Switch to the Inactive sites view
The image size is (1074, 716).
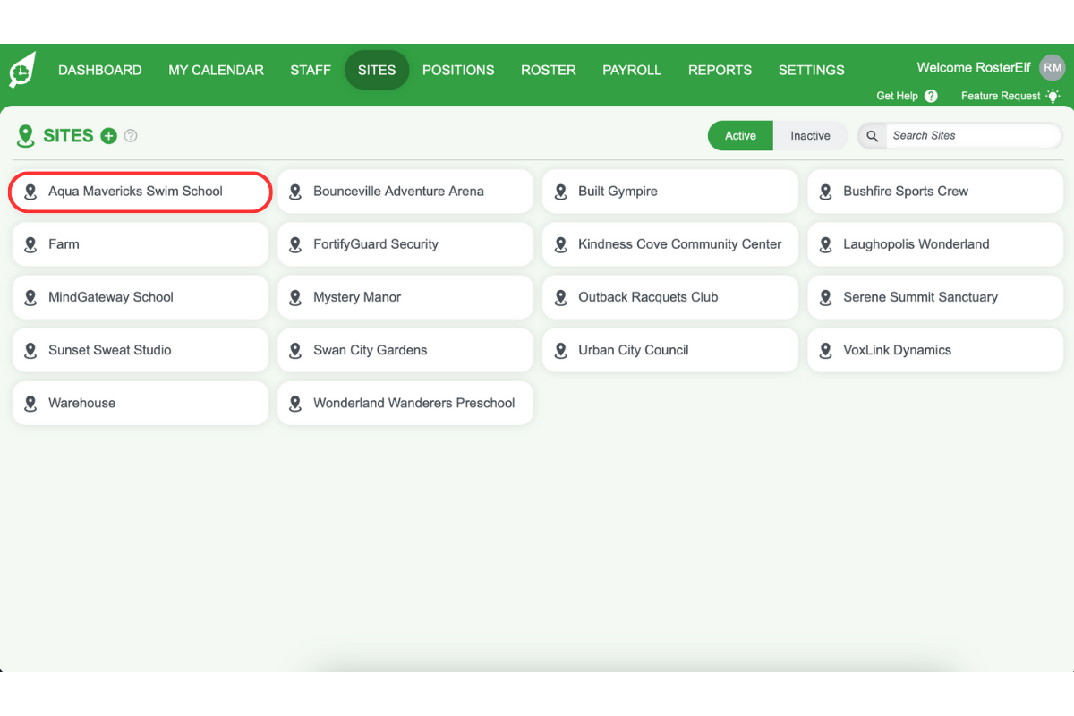click(809, 135)
